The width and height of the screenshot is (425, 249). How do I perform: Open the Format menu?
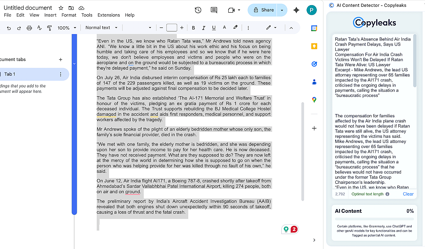69,15
